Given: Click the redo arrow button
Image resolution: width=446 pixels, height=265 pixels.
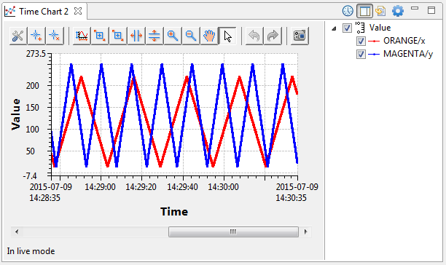Looking at the screenshot, I should (273, 36).
